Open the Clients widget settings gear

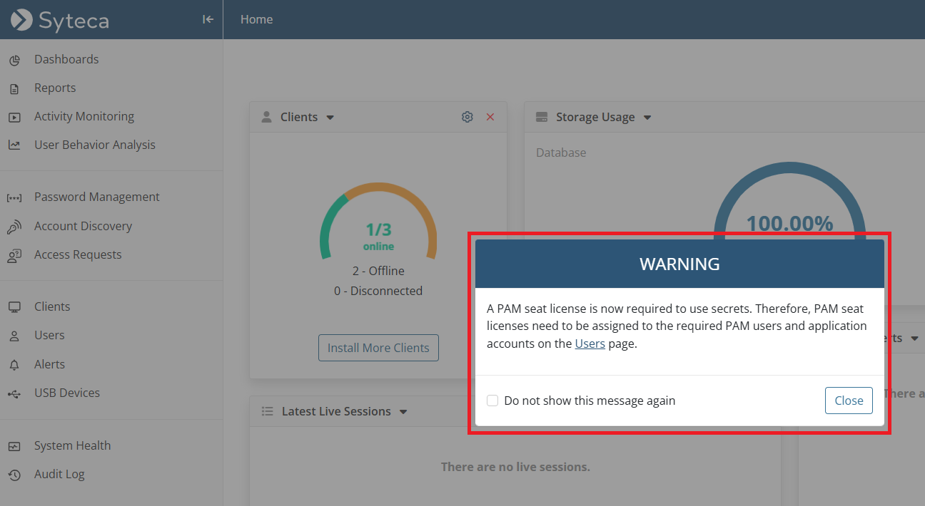[x=467, y=117]
